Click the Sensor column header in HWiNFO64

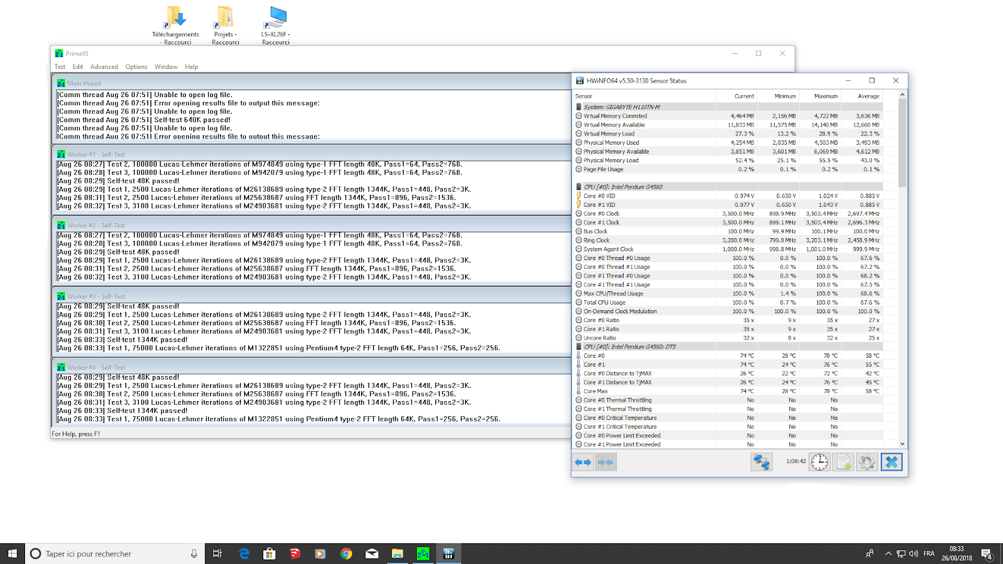click(644, 96)
